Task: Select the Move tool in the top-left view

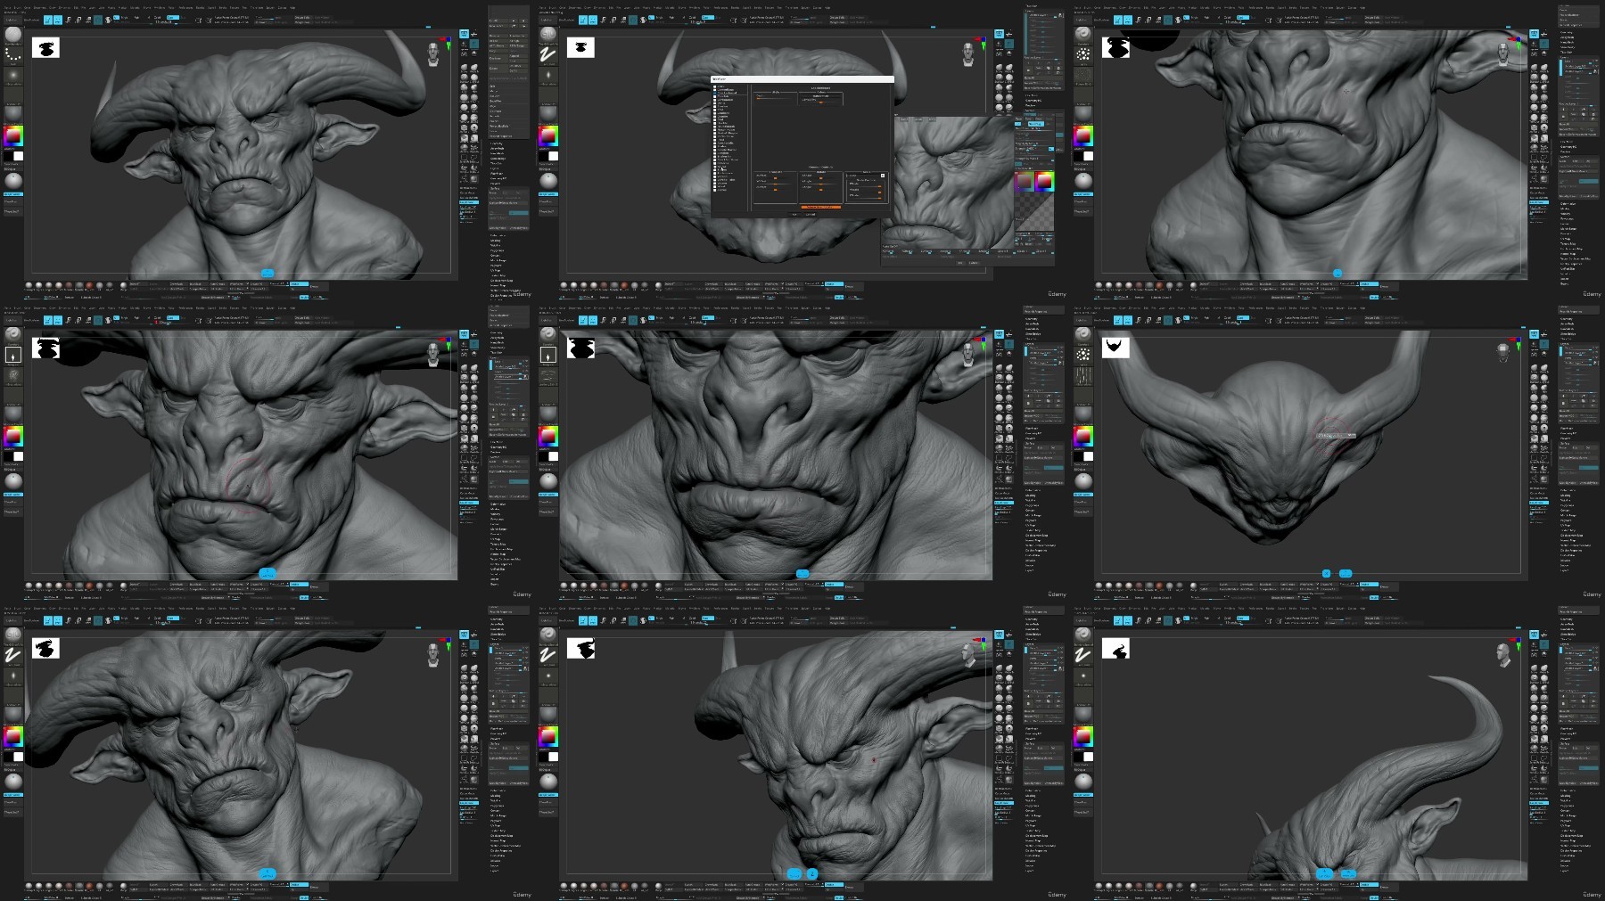Action: (x=70, y=20)
